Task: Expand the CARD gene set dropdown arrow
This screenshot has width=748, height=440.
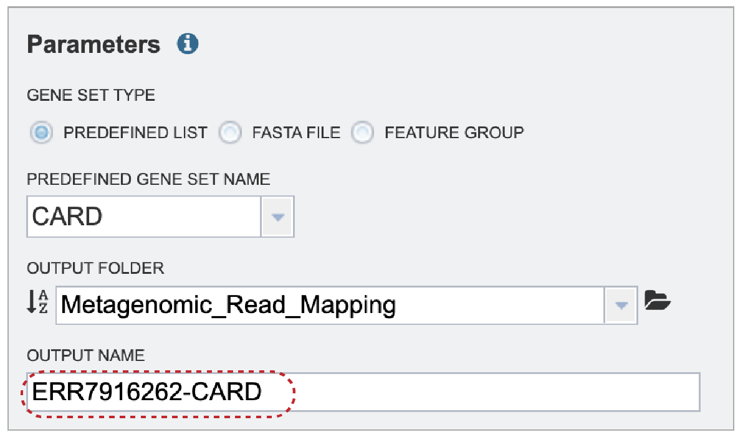Action: coord(278,217)
